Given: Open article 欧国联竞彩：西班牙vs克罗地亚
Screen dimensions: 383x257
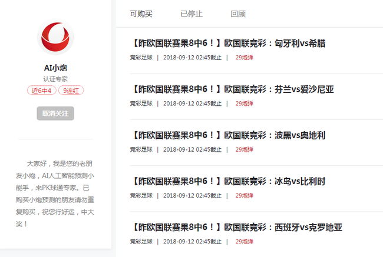Looking at the screenshot, I should point(237,227).
